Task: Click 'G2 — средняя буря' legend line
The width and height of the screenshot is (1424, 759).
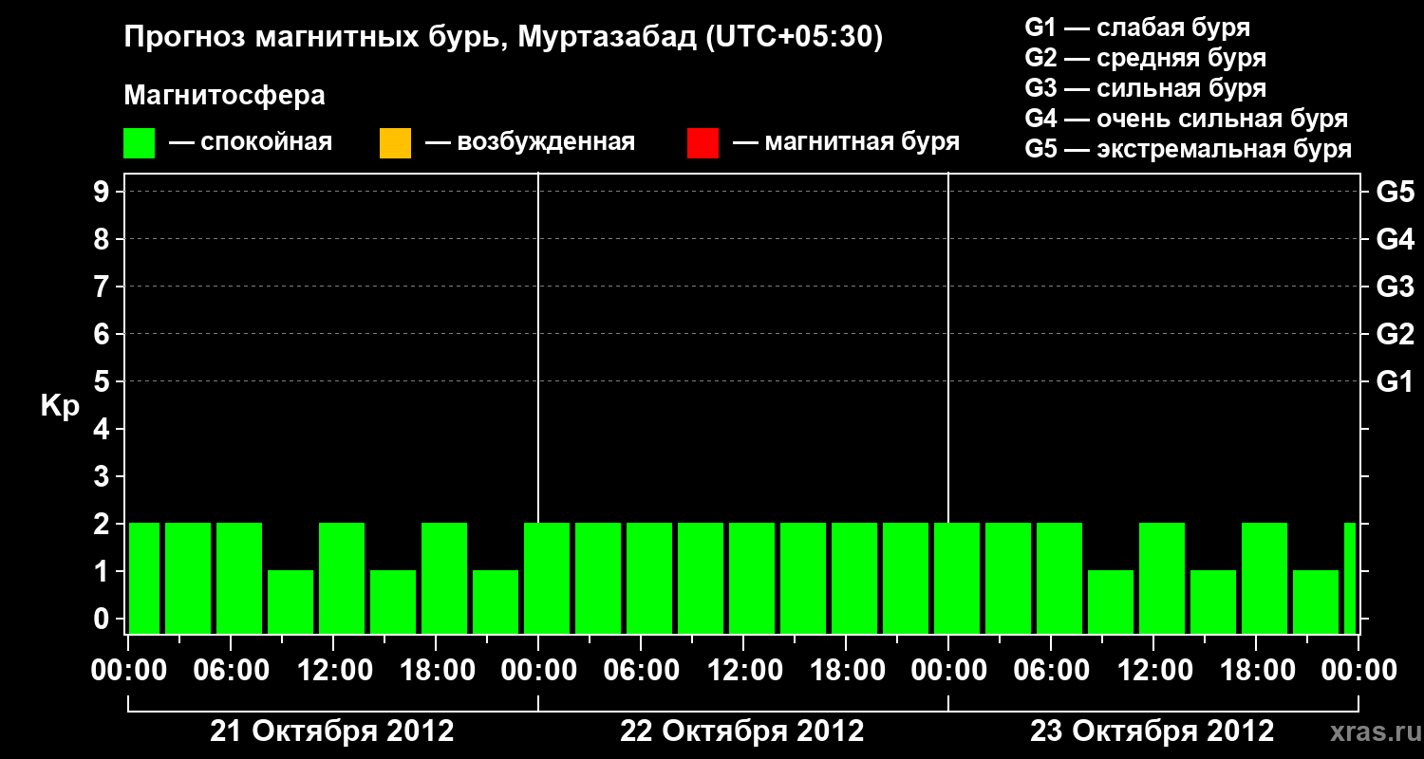Action: point(1146,58)
